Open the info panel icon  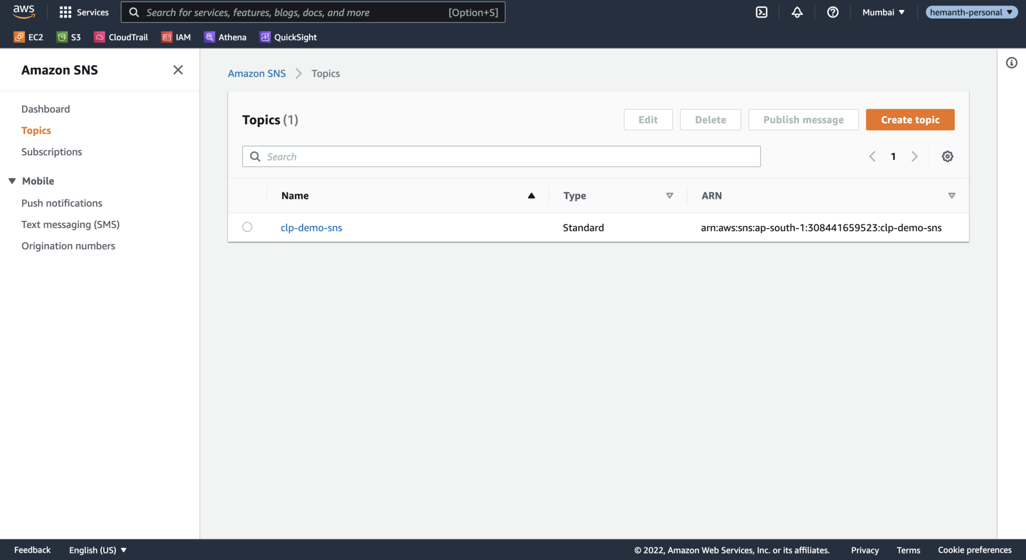1011,63
